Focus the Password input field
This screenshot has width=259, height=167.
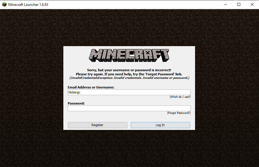tap(129, 108)
